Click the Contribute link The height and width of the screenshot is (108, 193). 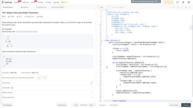[x=114, y=105]
